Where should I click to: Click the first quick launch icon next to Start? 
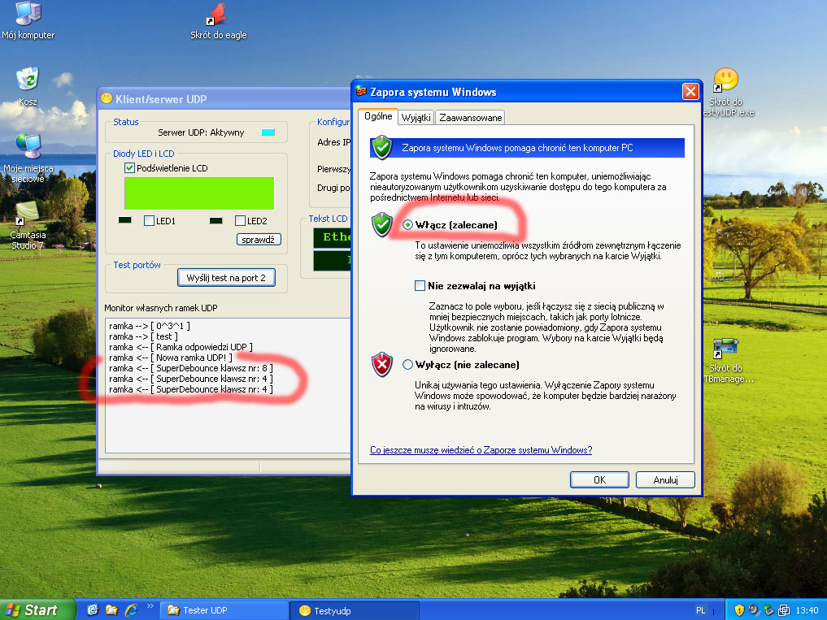(x=93, y=610)
